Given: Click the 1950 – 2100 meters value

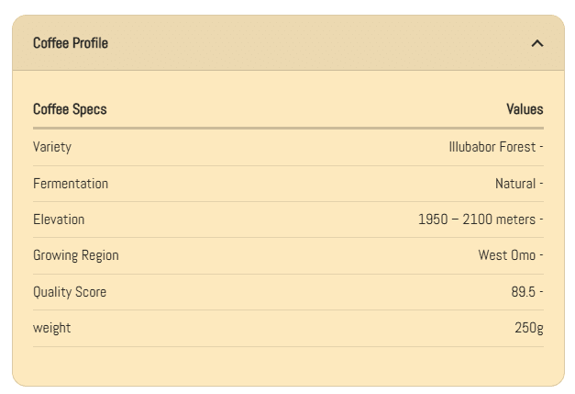Looking at the screenshot, I should [x=480, y=220].
